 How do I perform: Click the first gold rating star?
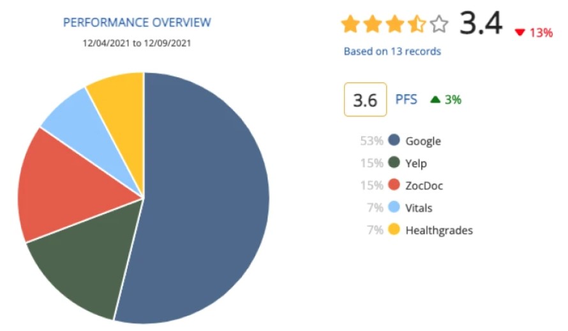pyautogui.click(x=350, y=25)
